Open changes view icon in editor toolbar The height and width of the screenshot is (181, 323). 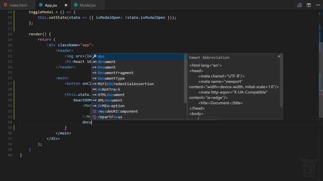(299, 5)
